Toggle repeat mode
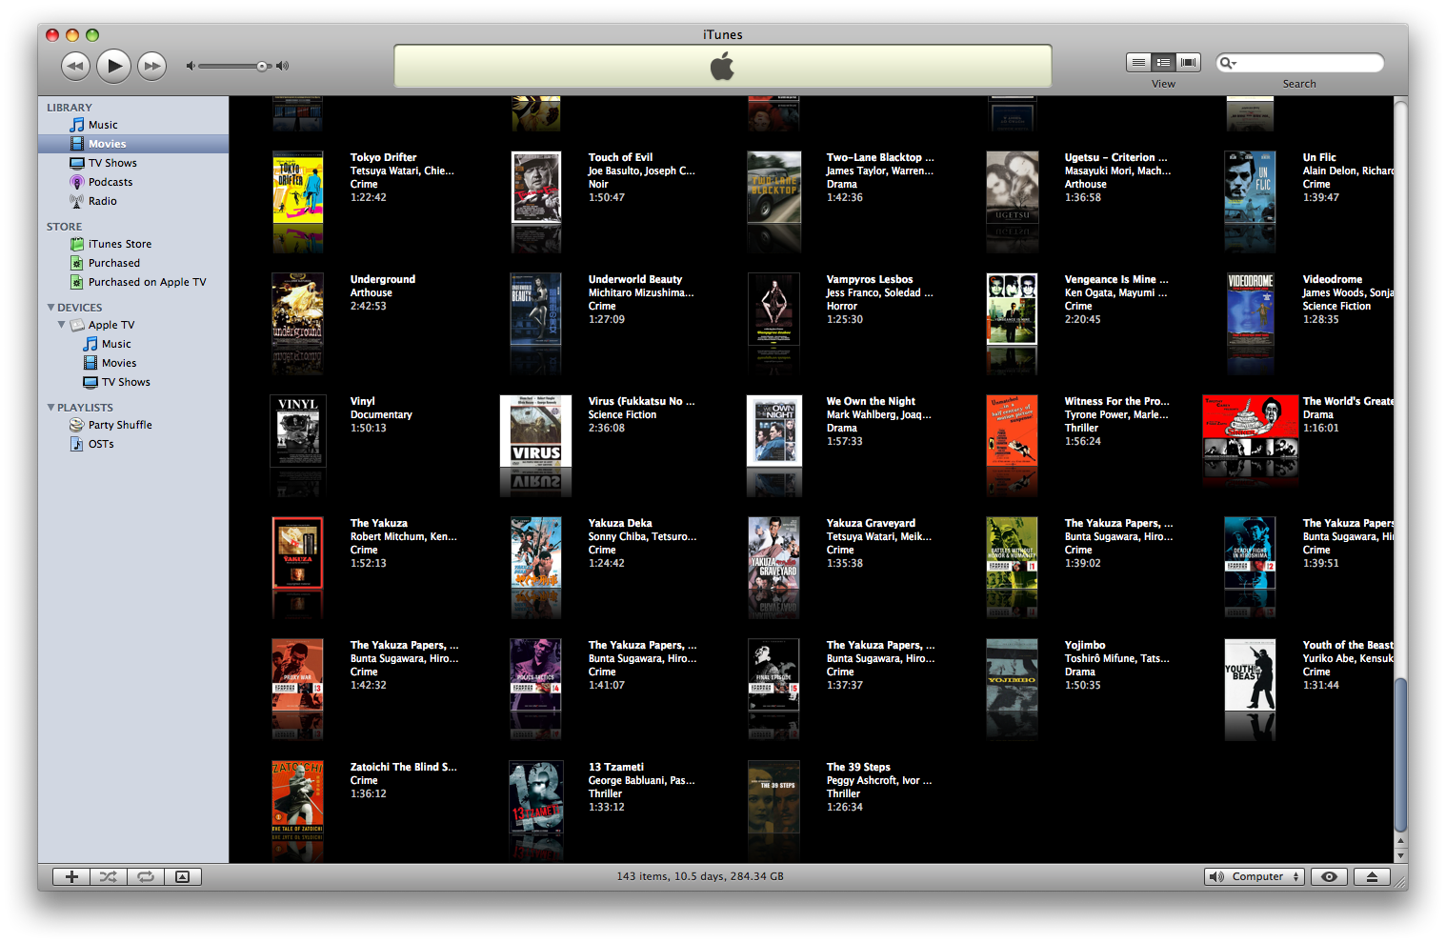1446x943 pixels. [x=146, y=876]
